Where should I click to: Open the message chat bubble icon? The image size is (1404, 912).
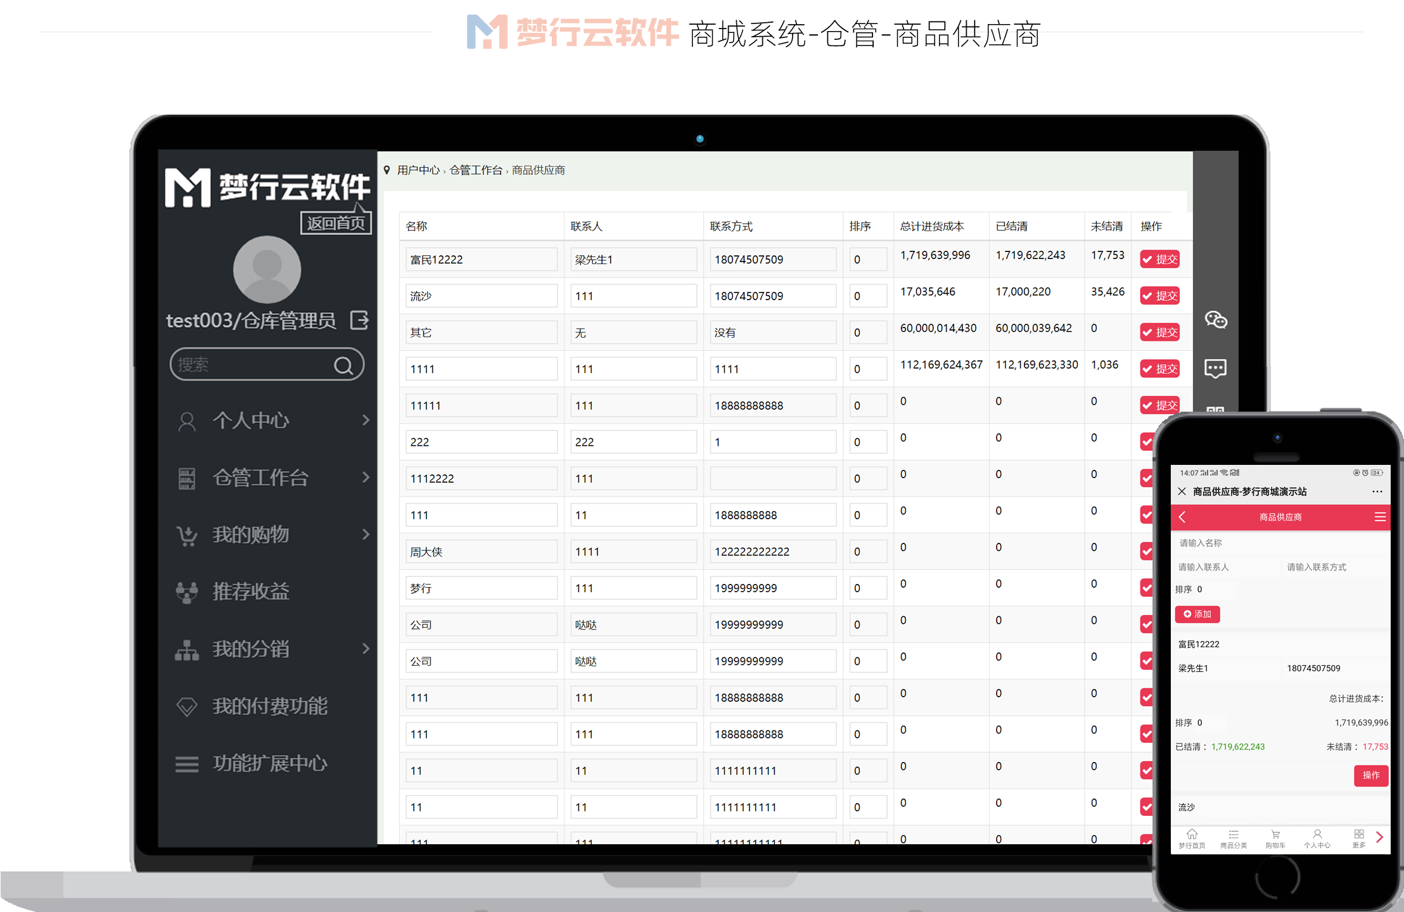tap(1215, 369)
